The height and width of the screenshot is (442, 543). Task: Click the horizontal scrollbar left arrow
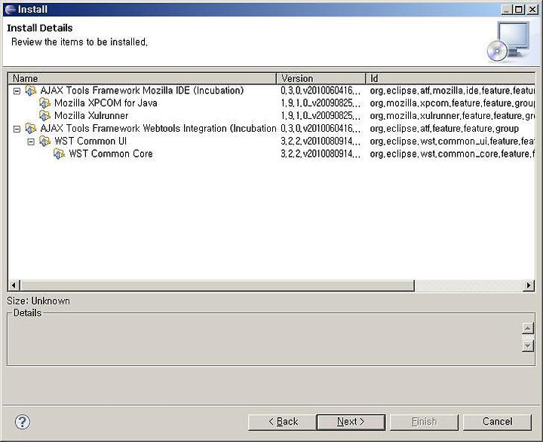tap(14, 285)
